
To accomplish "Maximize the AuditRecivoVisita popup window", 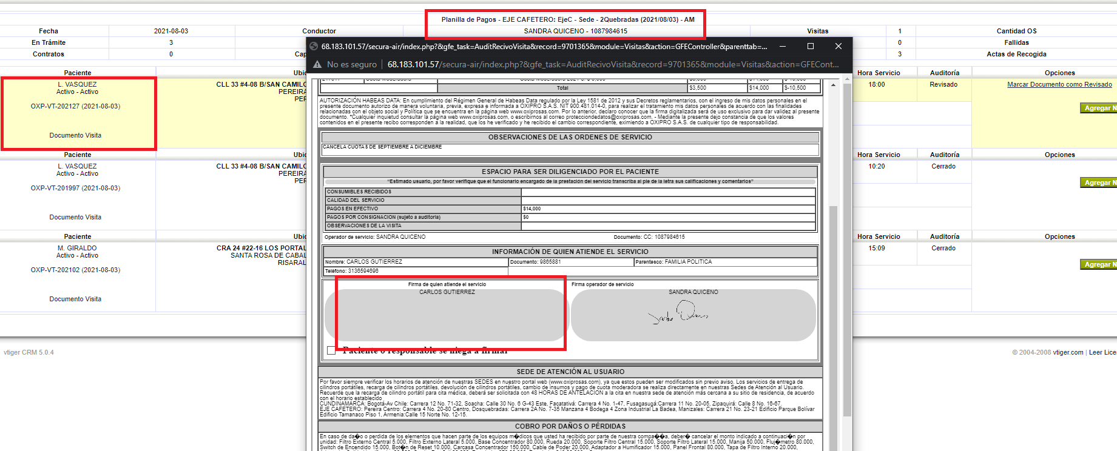I will [x=811, y=46].
